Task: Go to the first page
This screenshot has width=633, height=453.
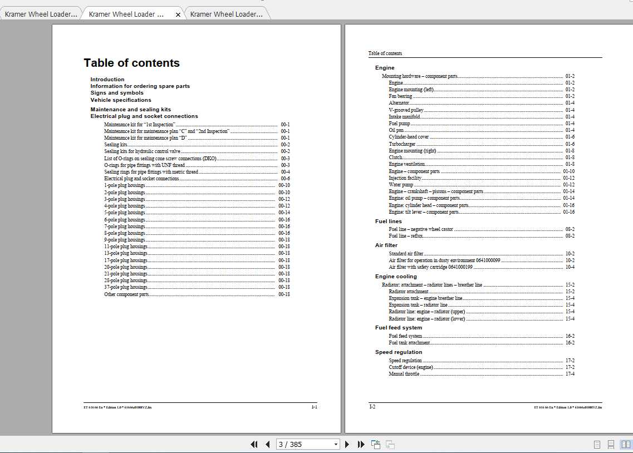Action: 254,444
